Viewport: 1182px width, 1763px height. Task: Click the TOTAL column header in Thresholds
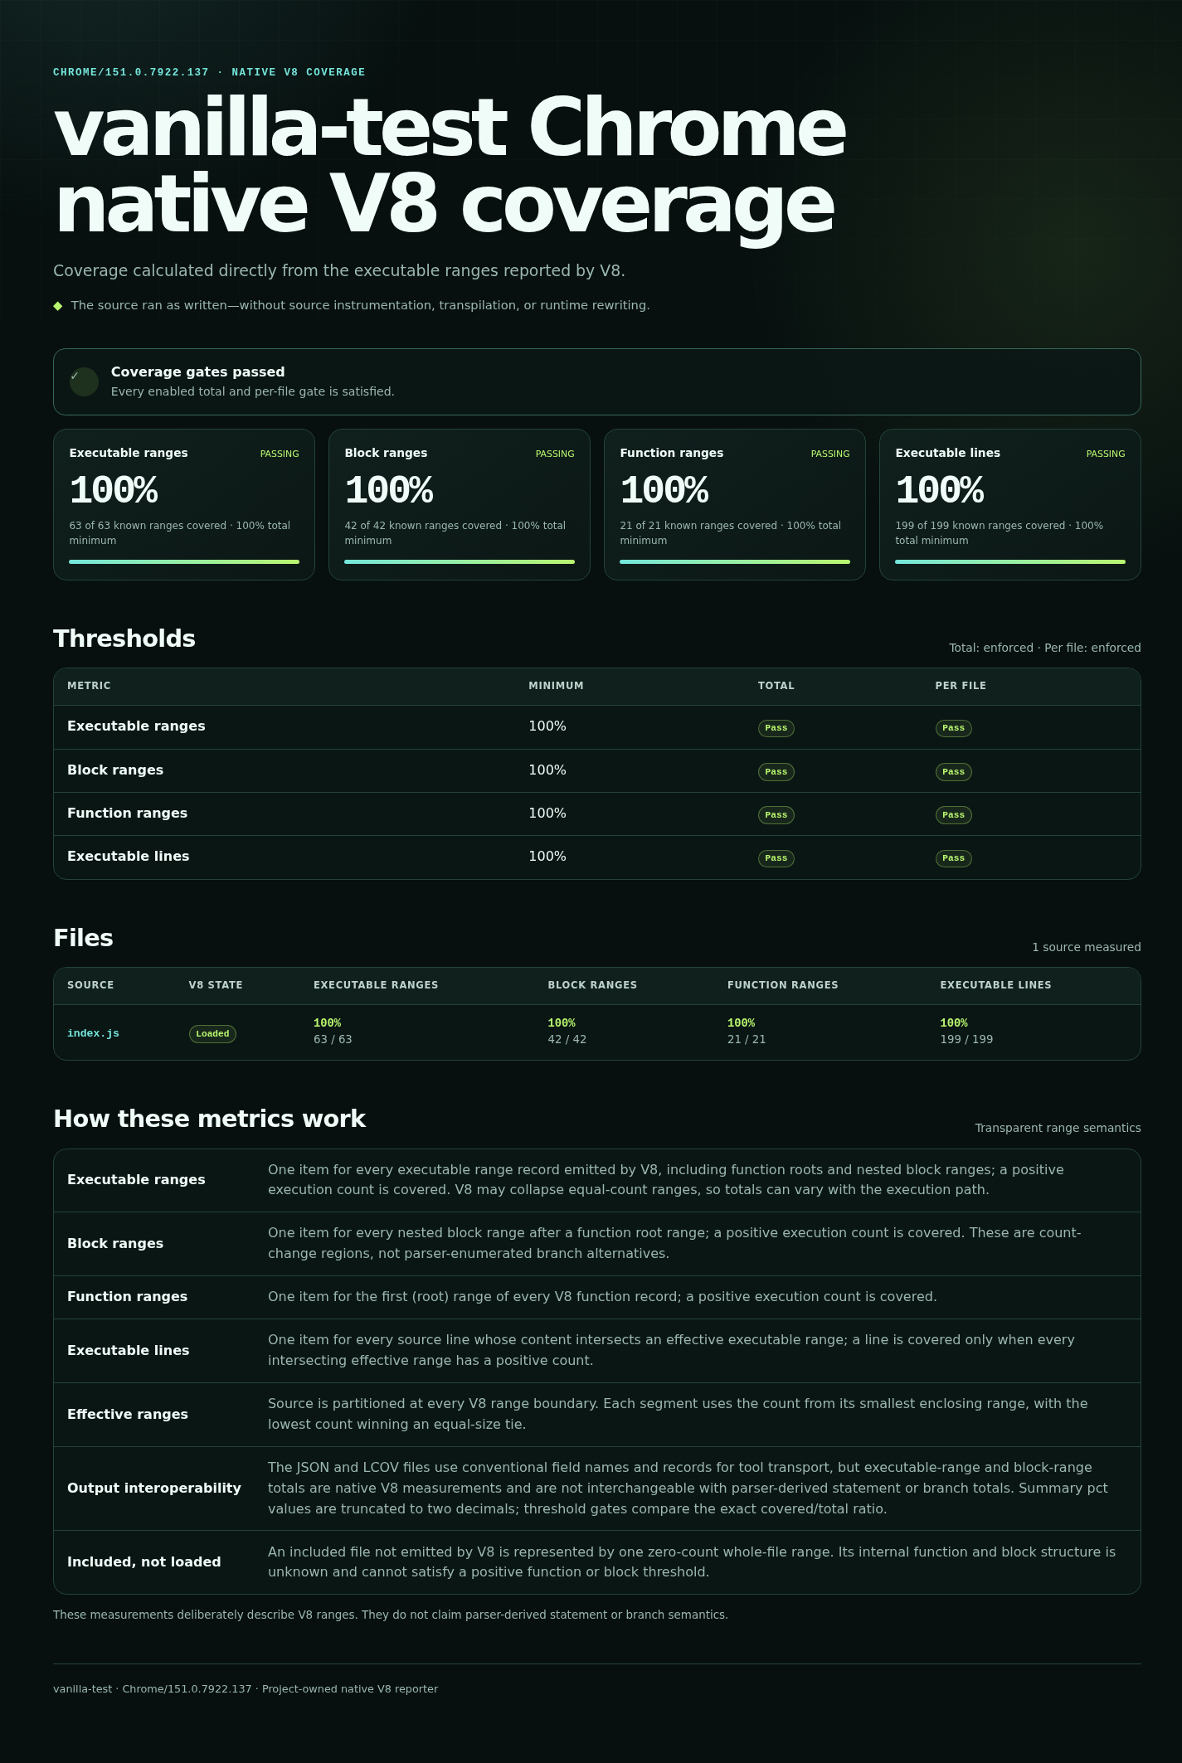point(776,686)
